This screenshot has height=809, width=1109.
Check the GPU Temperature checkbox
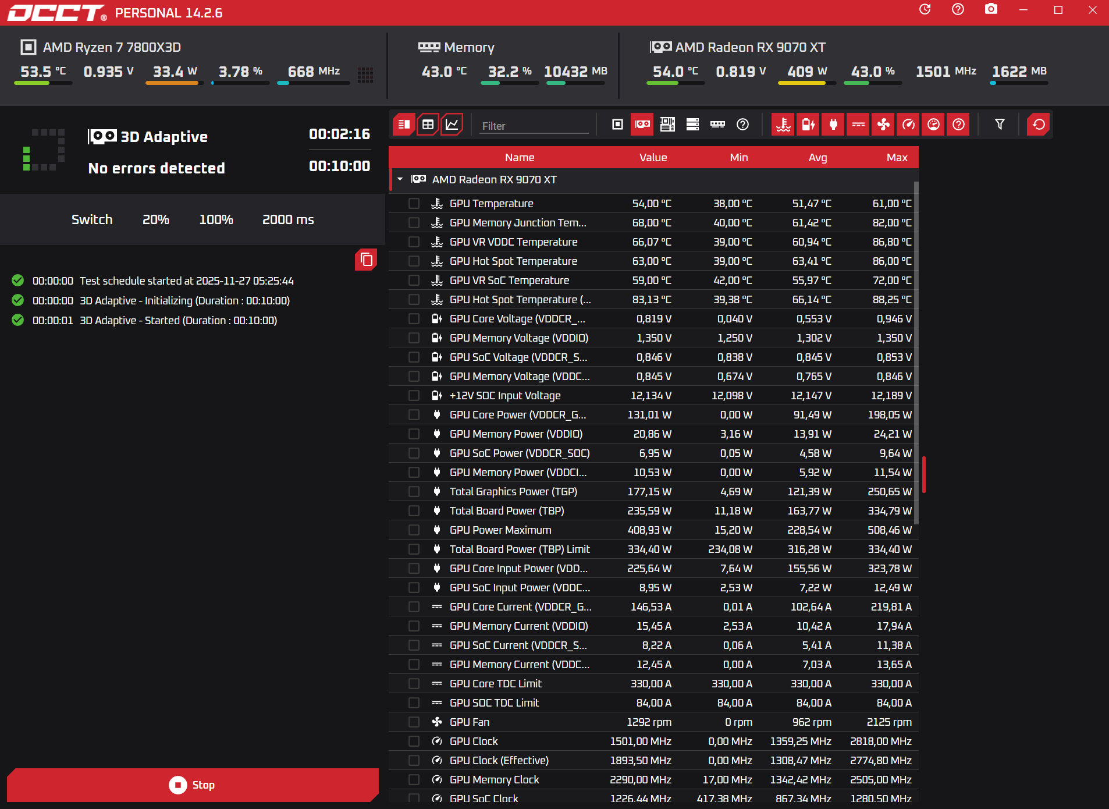pos(414,204)
